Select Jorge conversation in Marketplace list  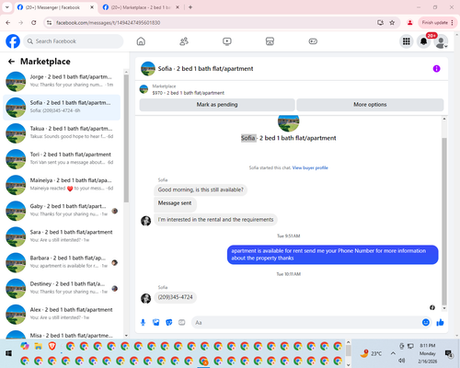click(x=62, y=81)
